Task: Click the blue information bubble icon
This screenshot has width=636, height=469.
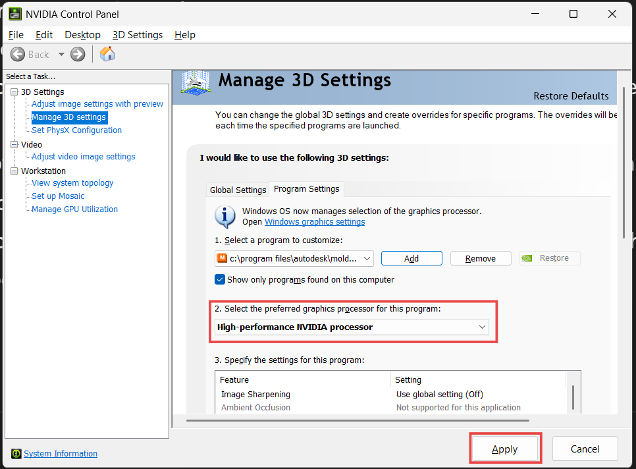Action: coord(225,217)
